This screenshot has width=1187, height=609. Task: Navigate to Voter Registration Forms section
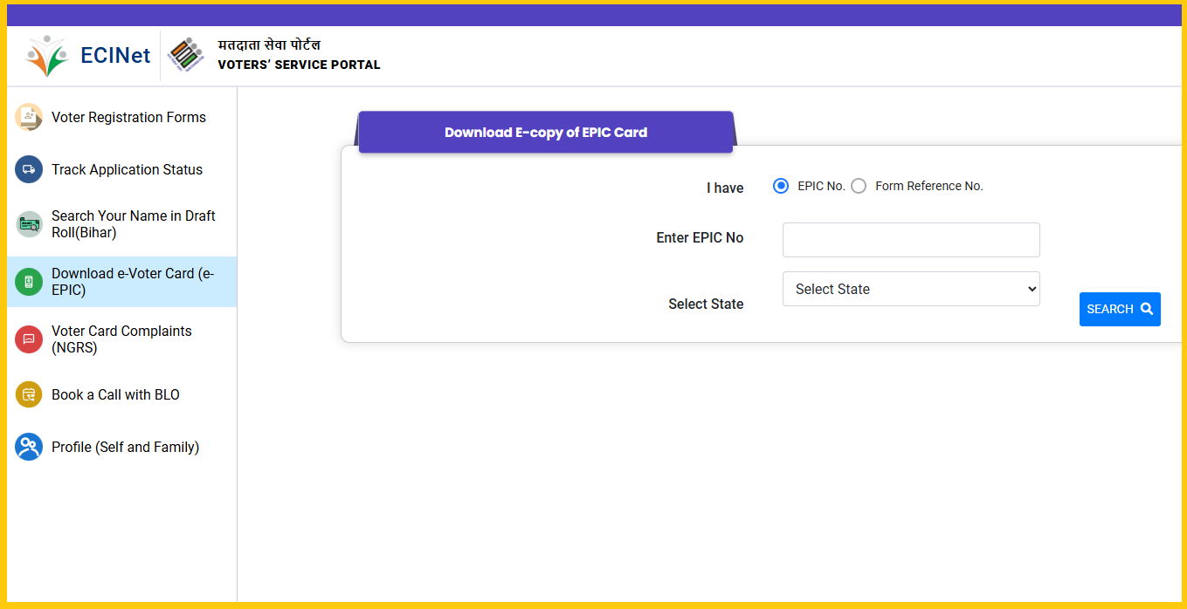tap(128, 117)
